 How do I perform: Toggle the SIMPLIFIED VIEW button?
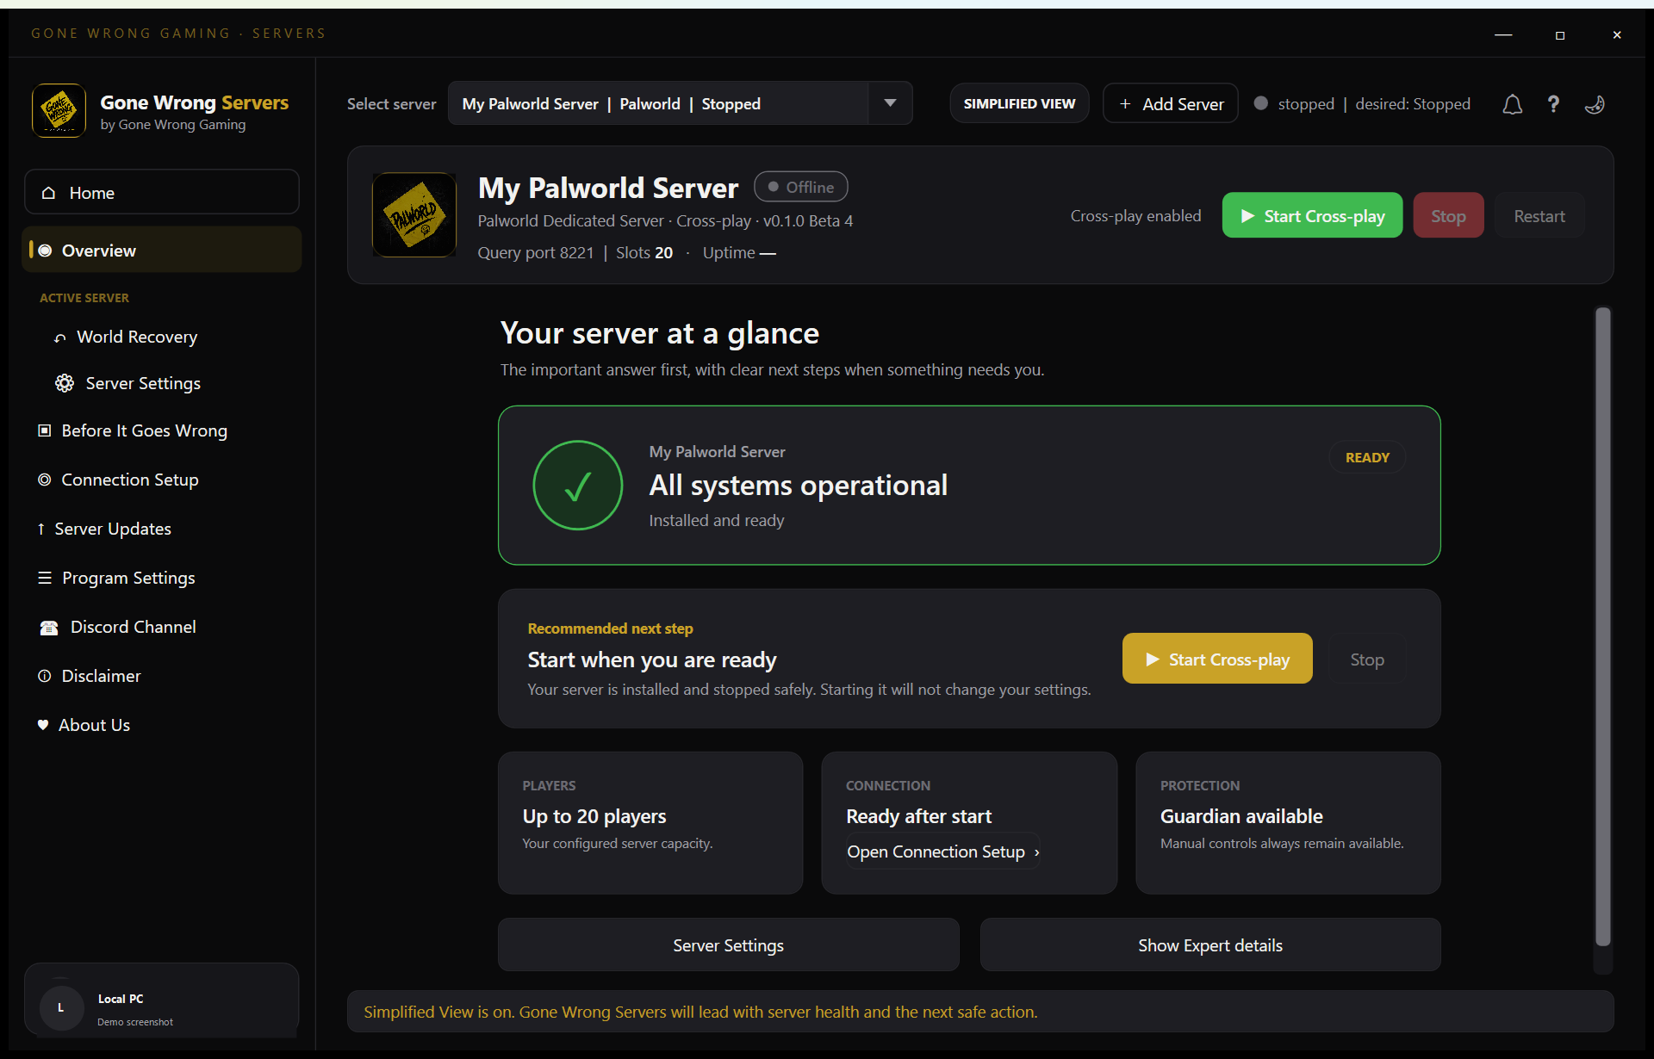tap(1019, 103)
